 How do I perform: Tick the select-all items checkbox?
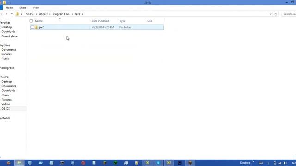pos(31,21)
